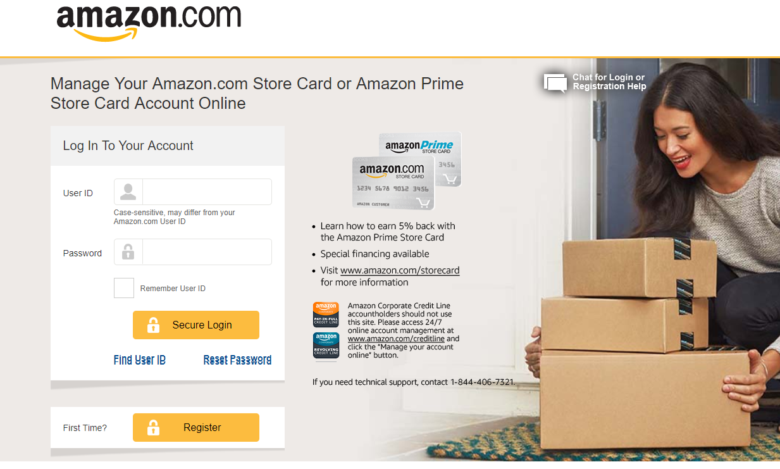The height and width of the screenshot is (469, 780).
Task: Focus the User ID text field
Action: (207, 192)
